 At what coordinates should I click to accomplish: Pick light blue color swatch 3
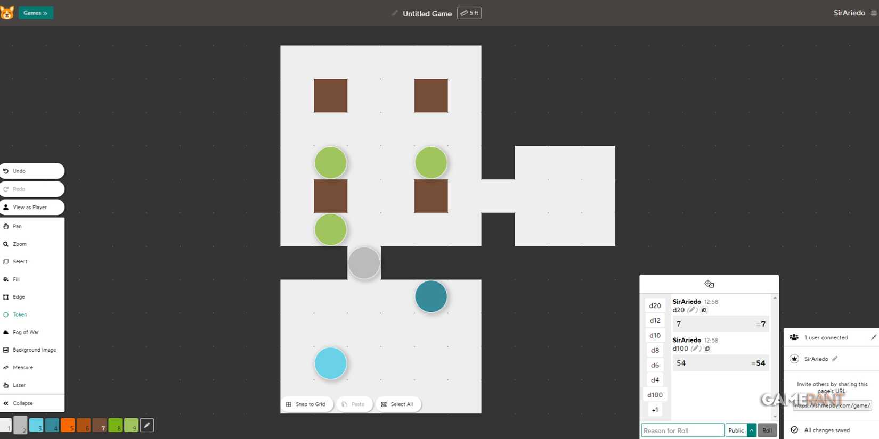point(36,425)
